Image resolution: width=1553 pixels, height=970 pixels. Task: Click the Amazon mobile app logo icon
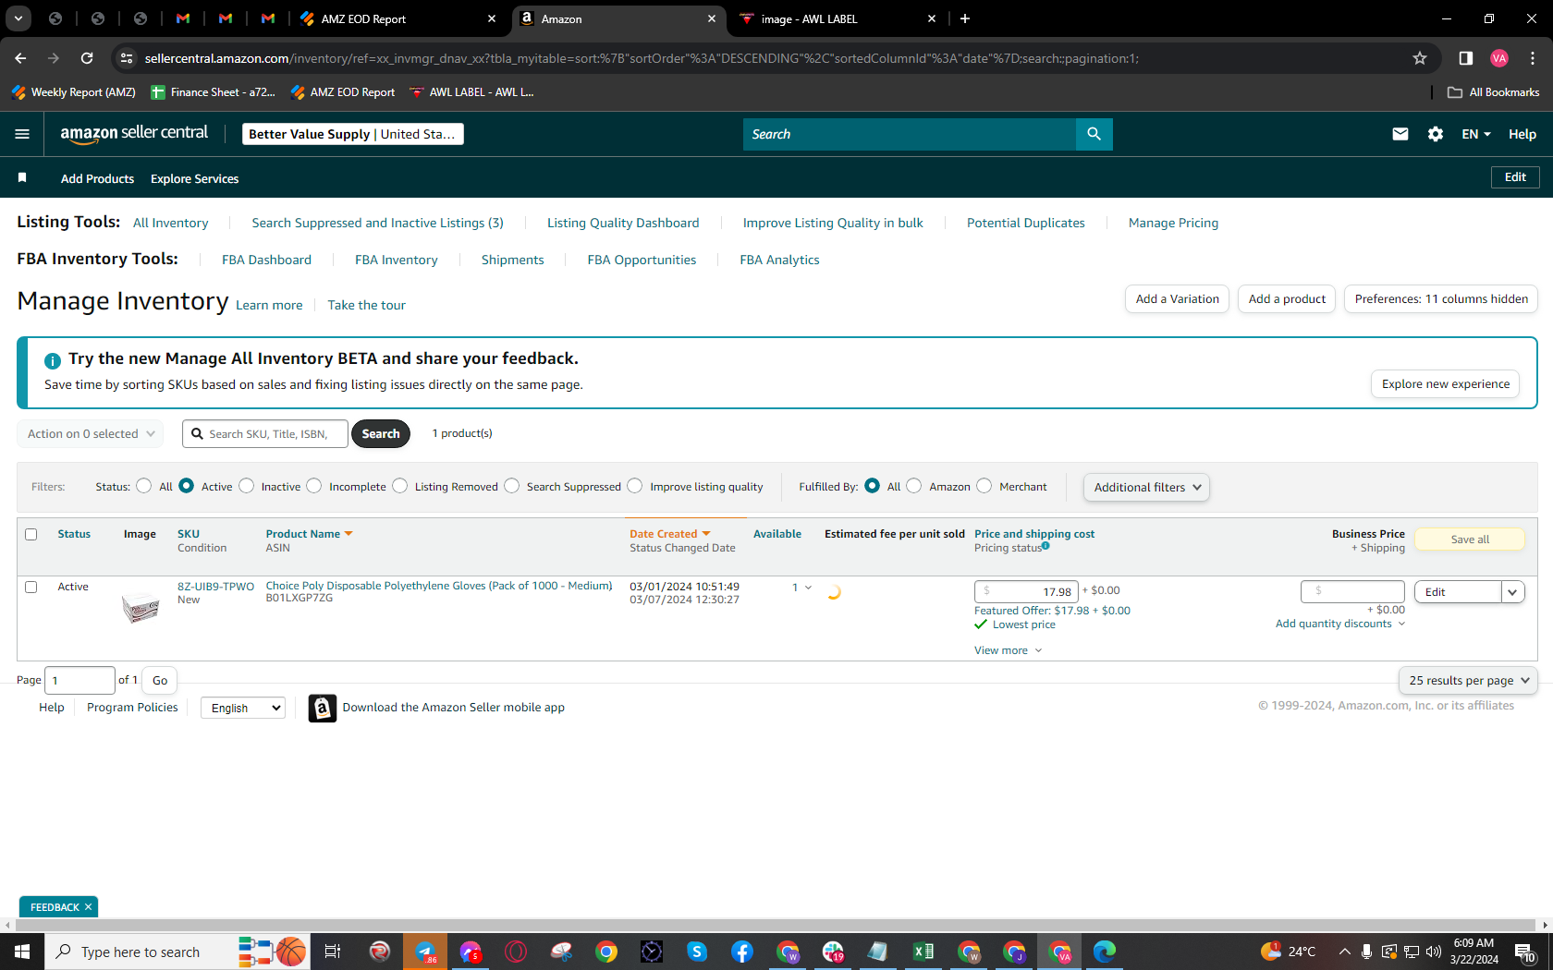pyautogui.click(x=322, y=708)
